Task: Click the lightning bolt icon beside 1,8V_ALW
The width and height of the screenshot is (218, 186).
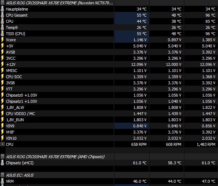Action: click(3, 107)
